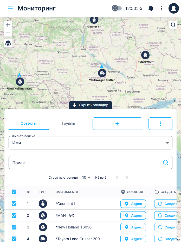Toggle the light/dark theme switch
The width and height of the screenshot is (181, 242).
pyautogui.click(x=117, y=8)
